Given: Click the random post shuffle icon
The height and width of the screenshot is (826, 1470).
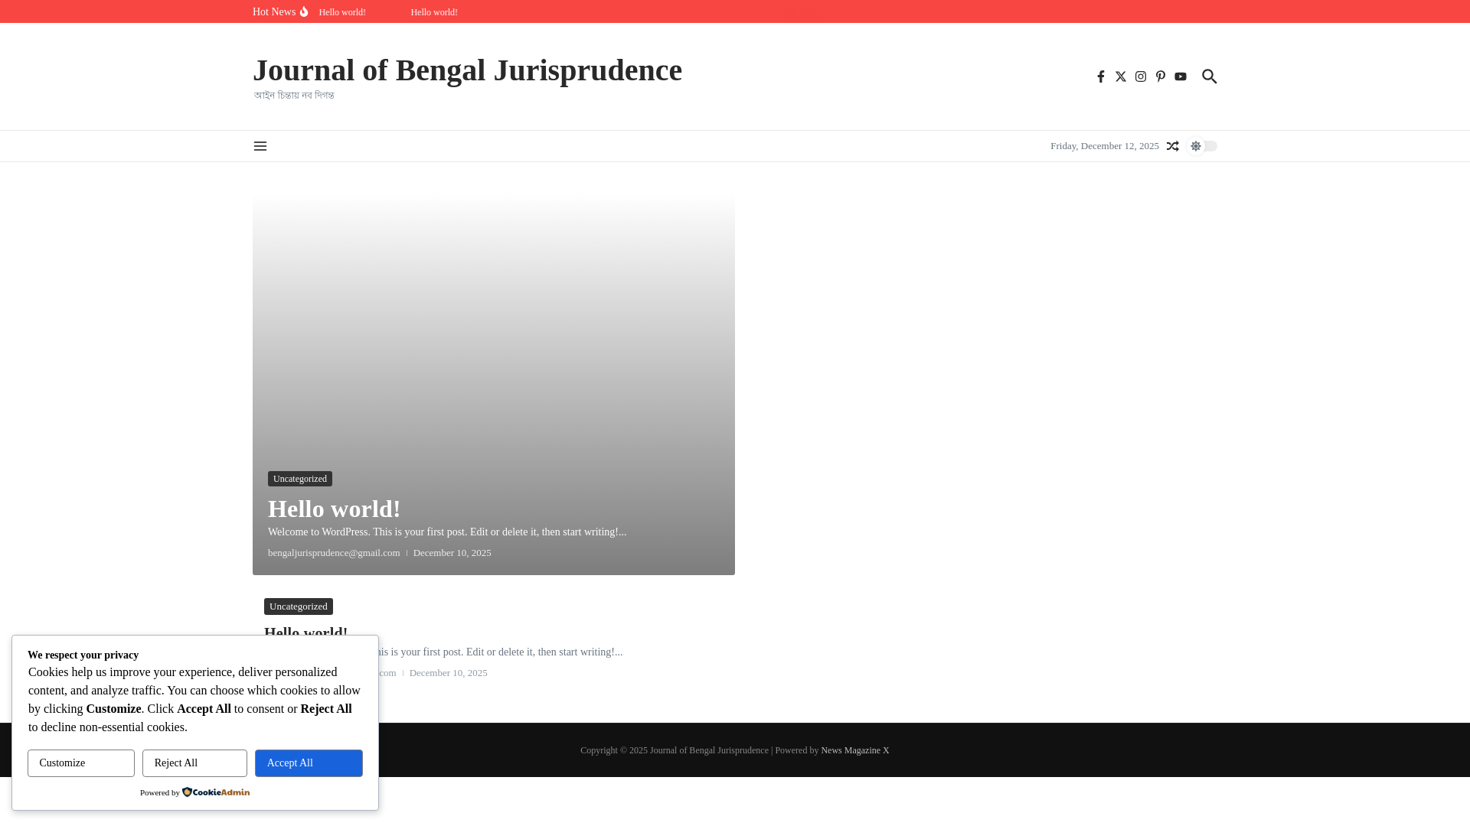Looking at the screenshot, I should [1173, 146].
